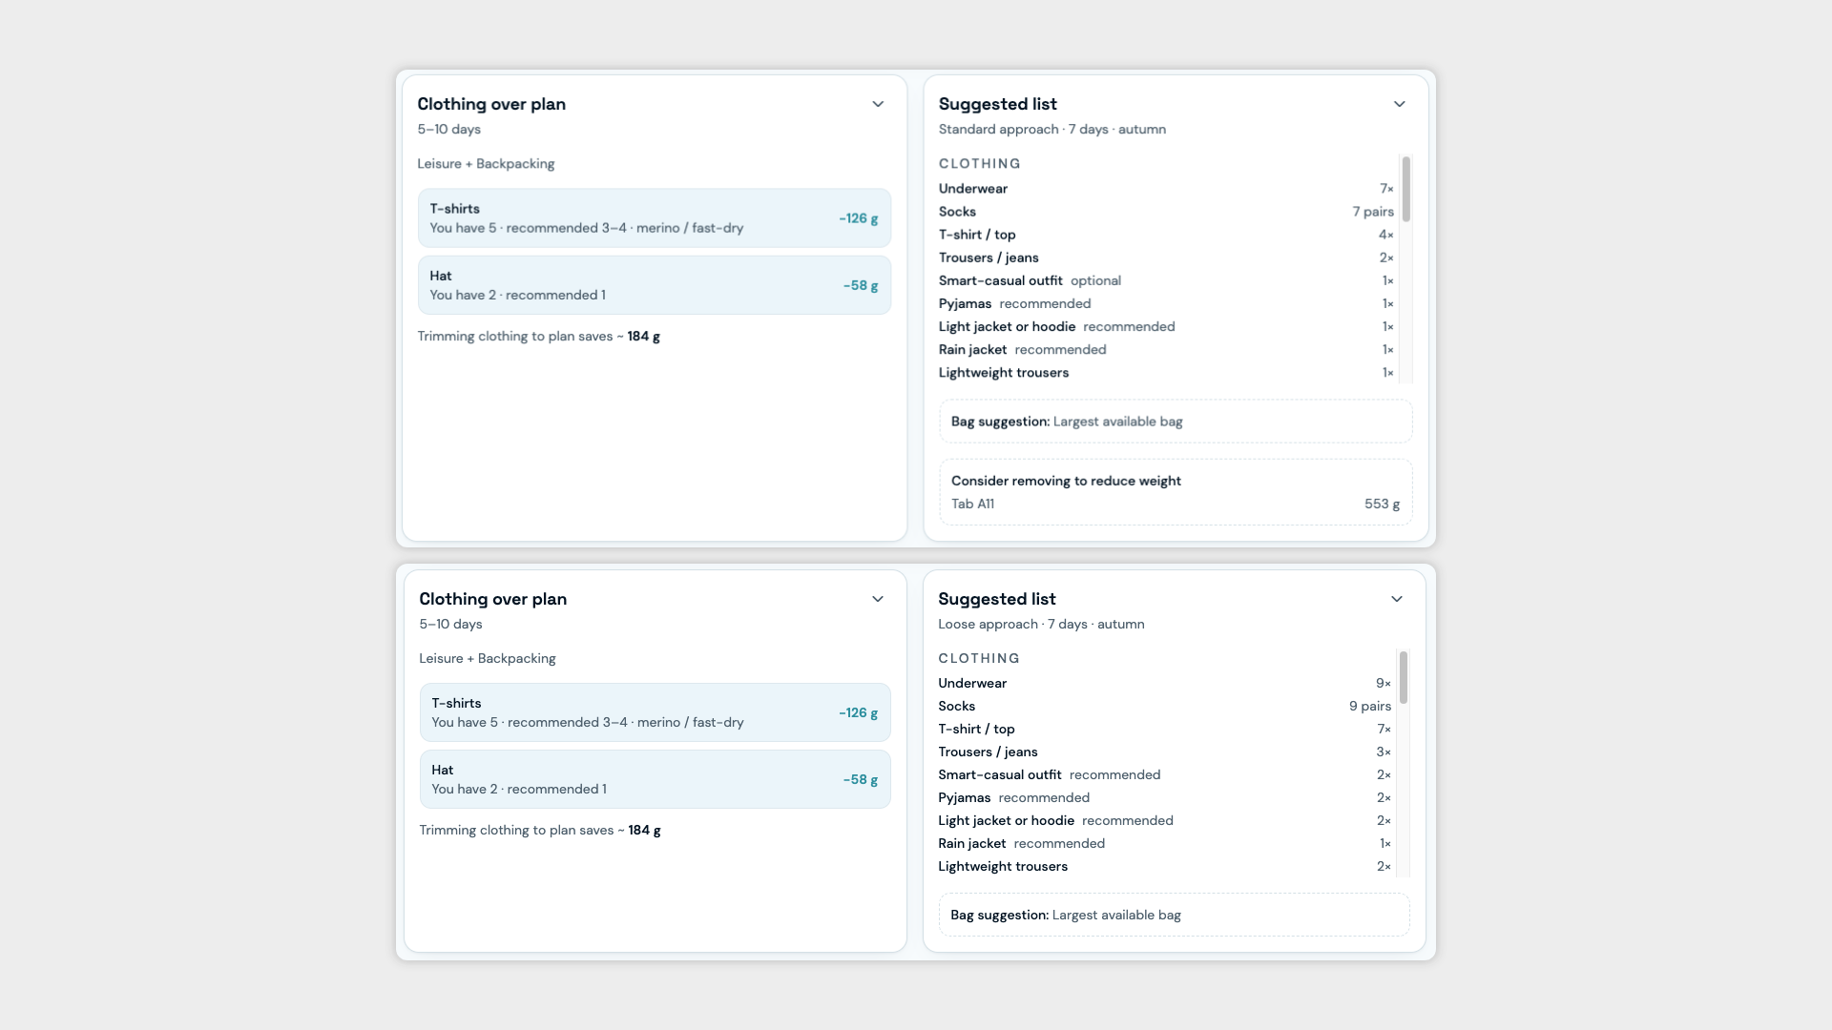Click the Lightweight trousers 2× row
Image resolution: width=1832 pixels, height=1030 pixels.
[1164, 866]
